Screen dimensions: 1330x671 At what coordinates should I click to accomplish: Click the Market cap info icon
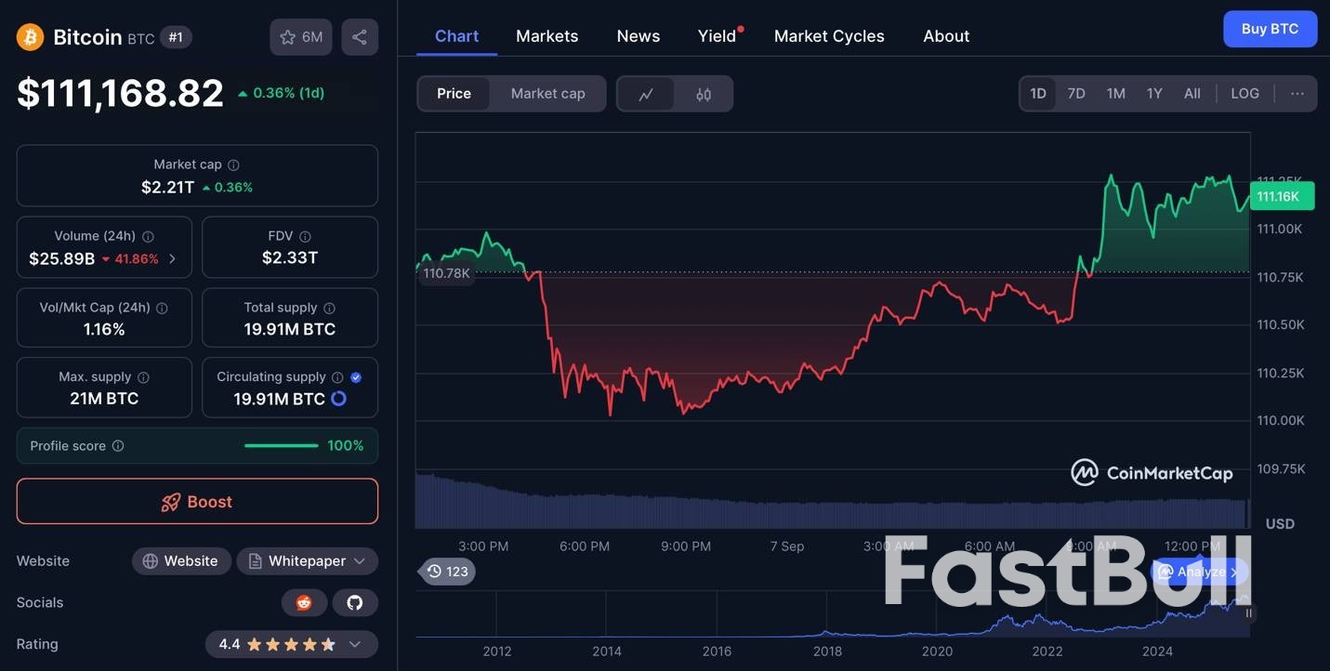pyautogui.click(x=233, y=164)
